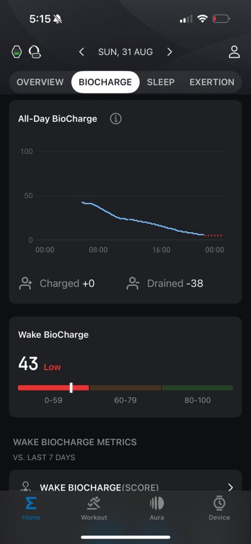251x544 pixels.
Task: Open the Device tab icon
Action: pos(219,503)
